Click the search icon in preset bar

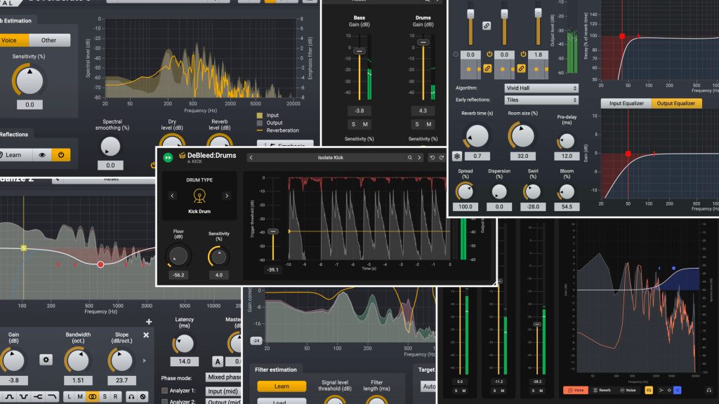411,158
